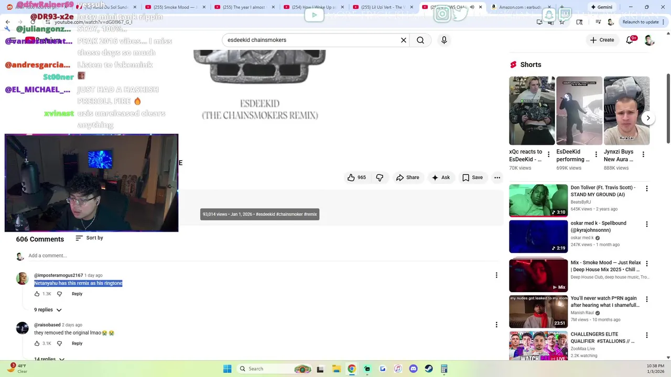Share the video

coord(407,178)
